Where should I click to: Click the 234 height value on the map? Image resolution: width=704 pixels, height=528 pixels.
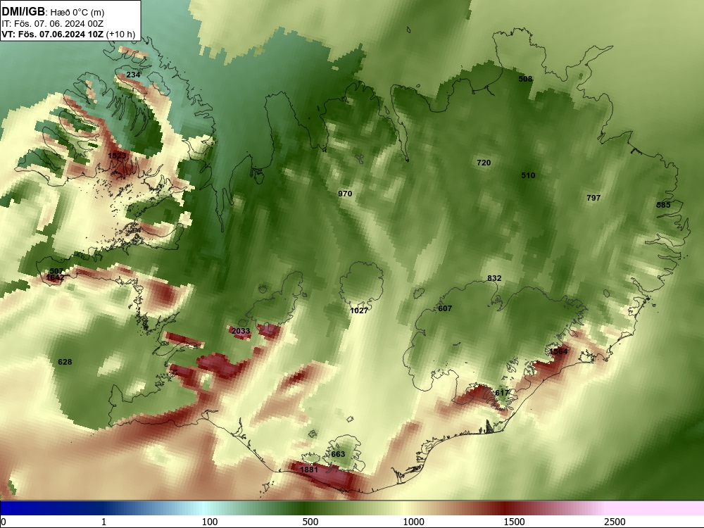coord(133,75)
